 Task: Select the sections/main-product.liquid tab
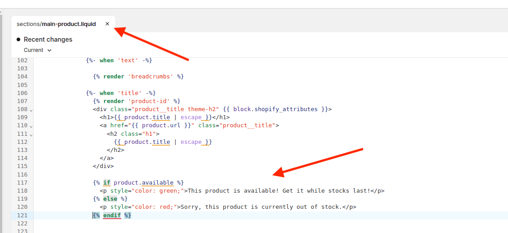tap(56, 24)
